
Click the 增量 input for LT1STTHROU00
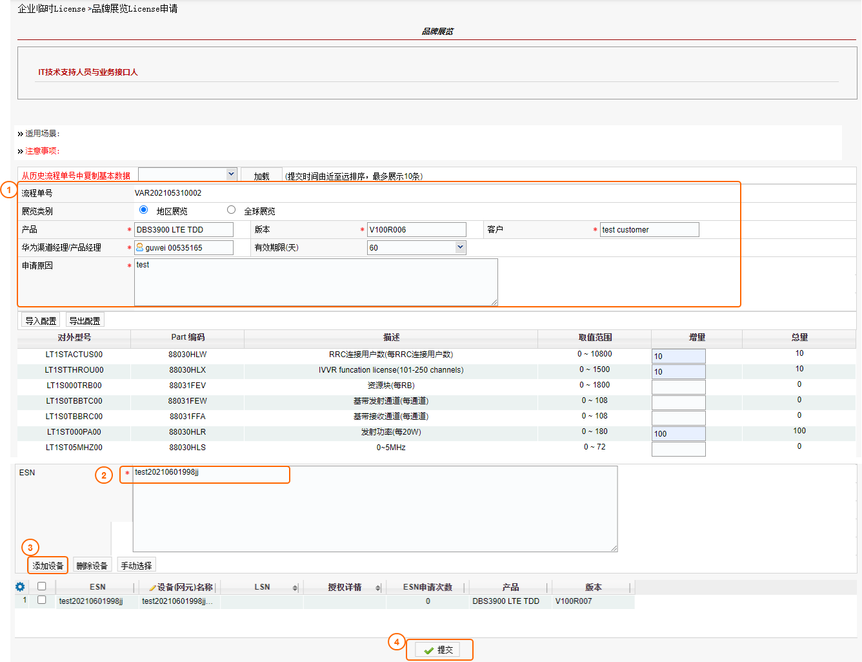(679, 371)
